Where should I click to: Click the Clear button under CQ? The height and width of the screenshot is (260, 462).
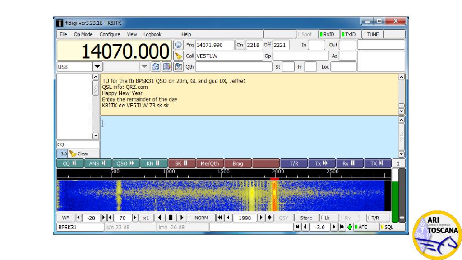(x=83, y=153)
